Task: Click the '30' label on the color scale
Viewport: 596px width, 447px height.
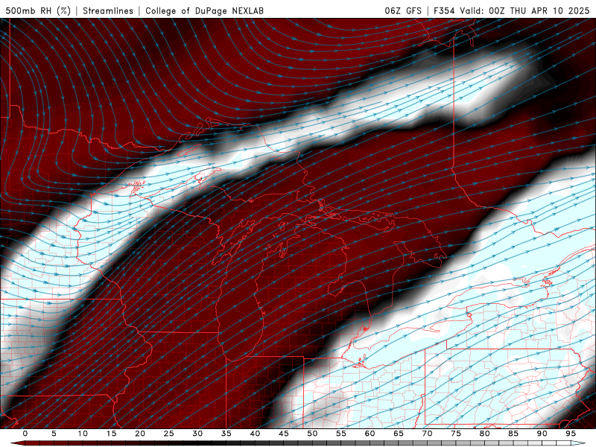Action: point(197,434)
